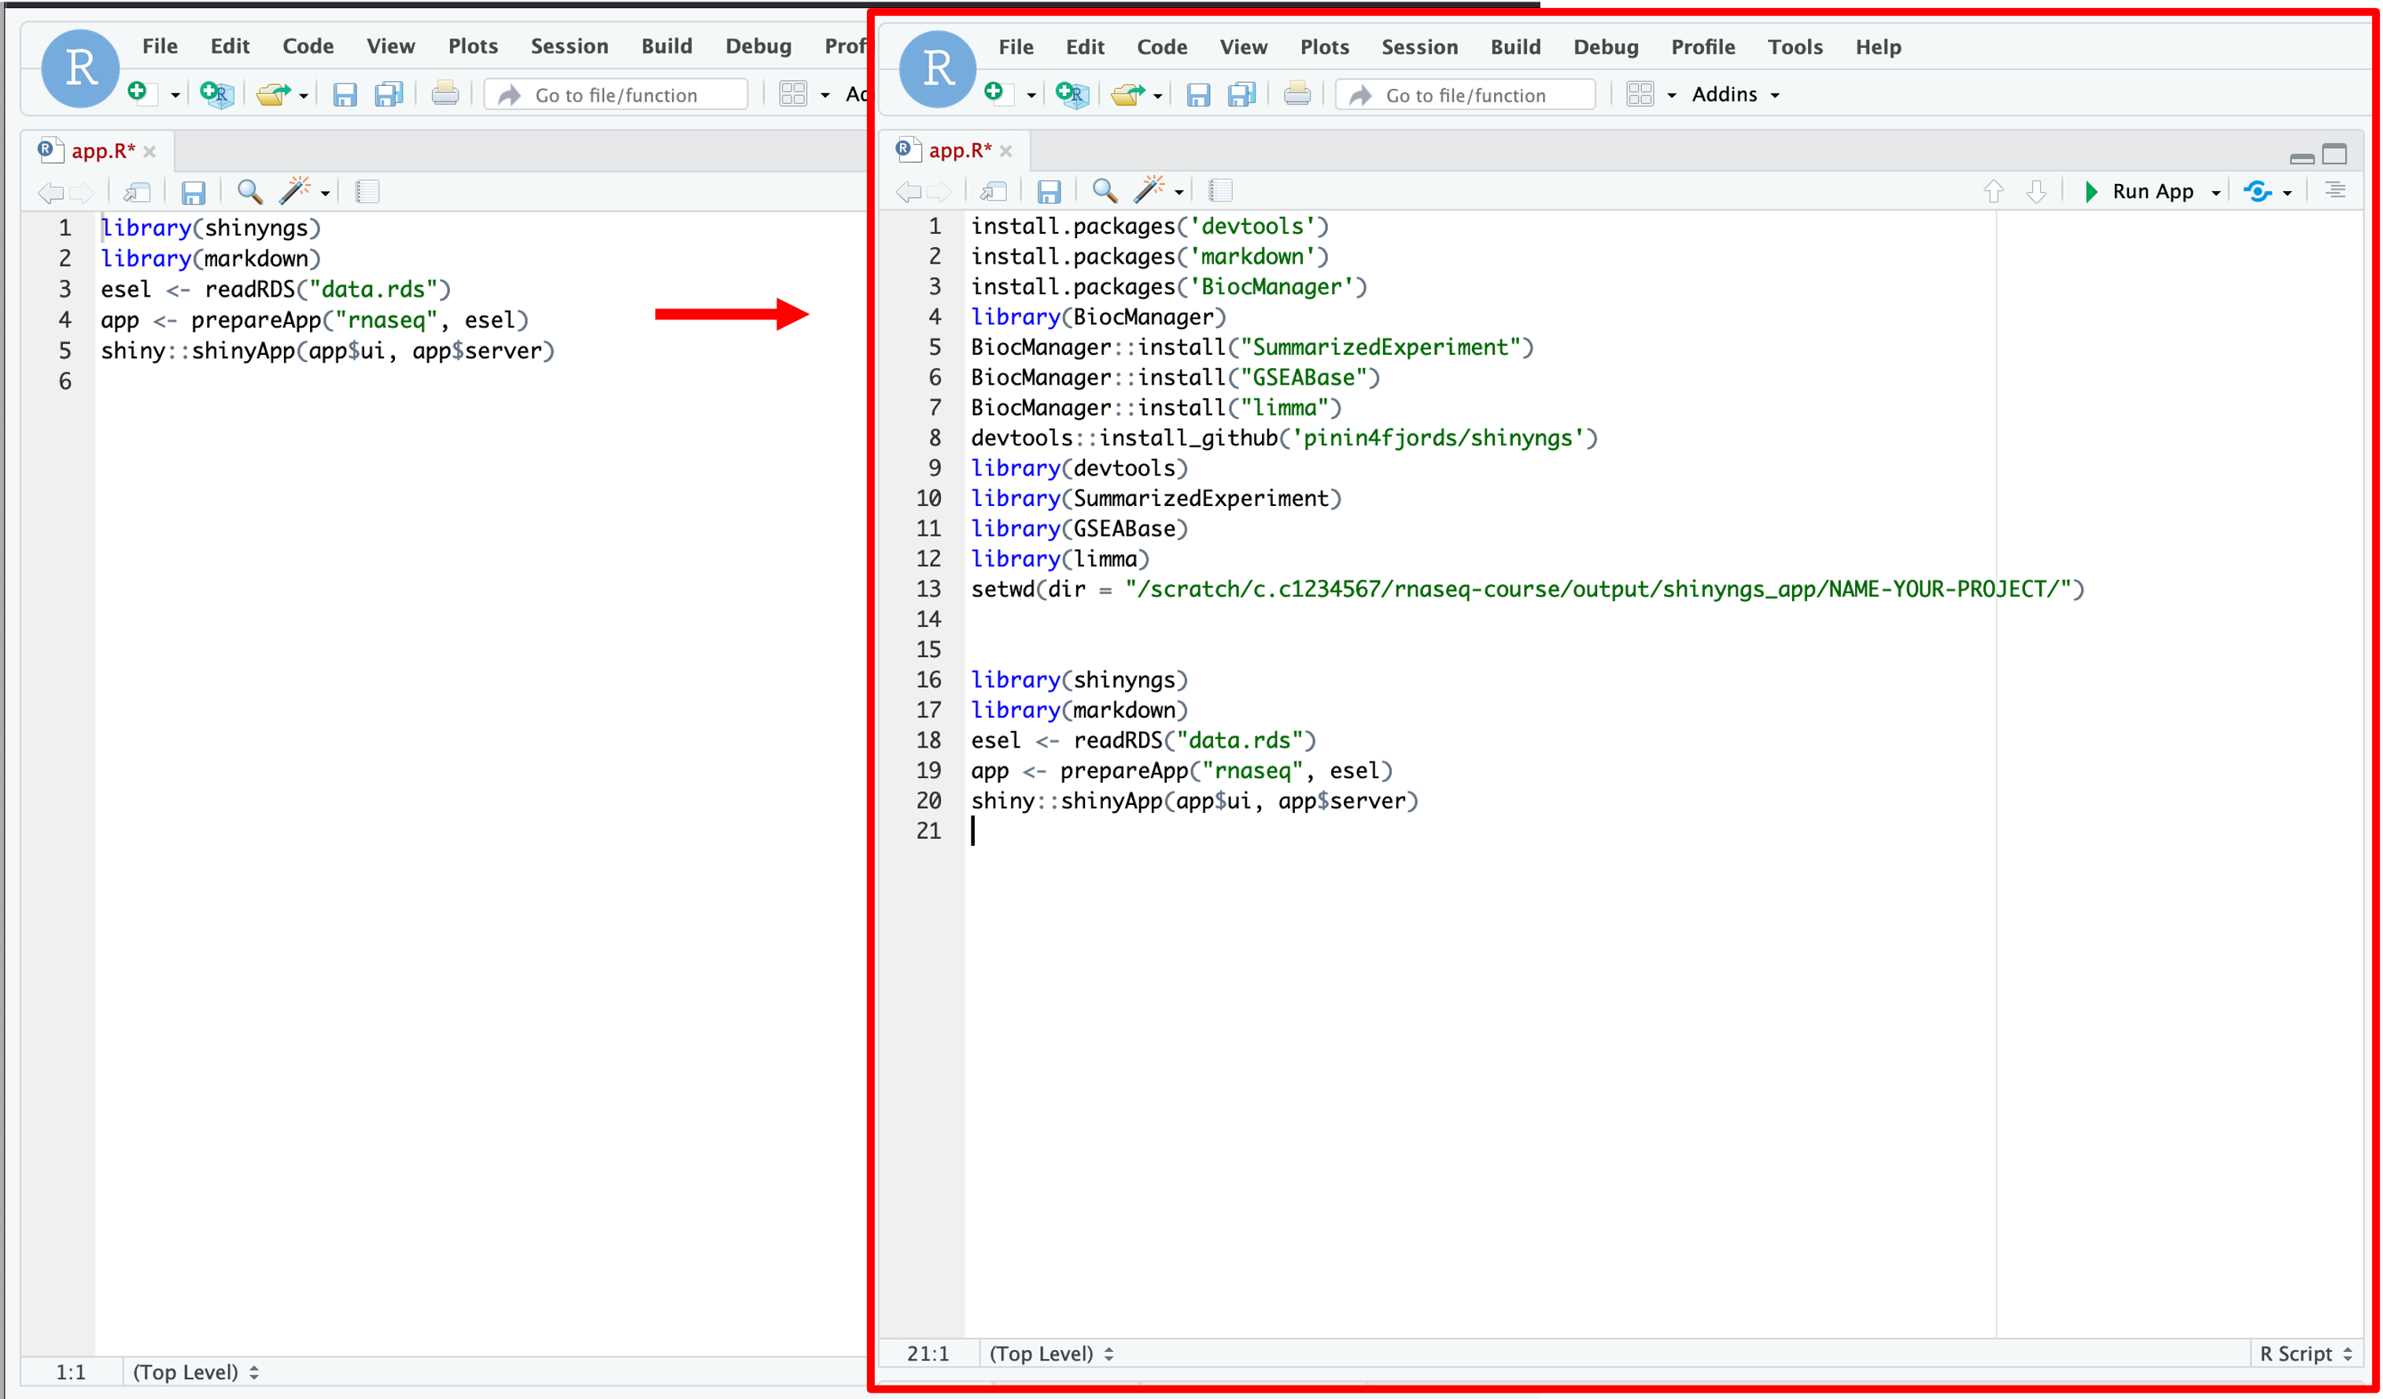
Task: Click Open File folder icon in right window
Action: coord(1128,94)
